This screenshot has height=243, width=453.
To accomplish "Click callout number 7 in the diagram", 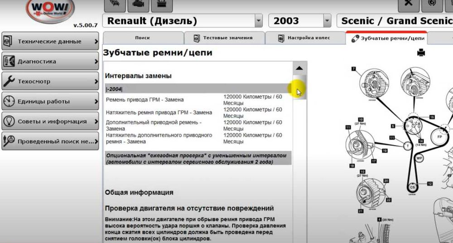I will coord(353,69).
